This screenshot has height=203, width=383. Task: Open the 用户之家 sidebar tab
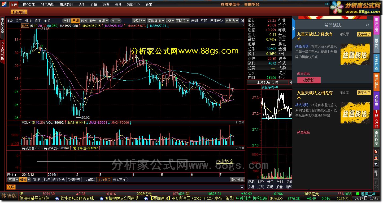(376, 25)
